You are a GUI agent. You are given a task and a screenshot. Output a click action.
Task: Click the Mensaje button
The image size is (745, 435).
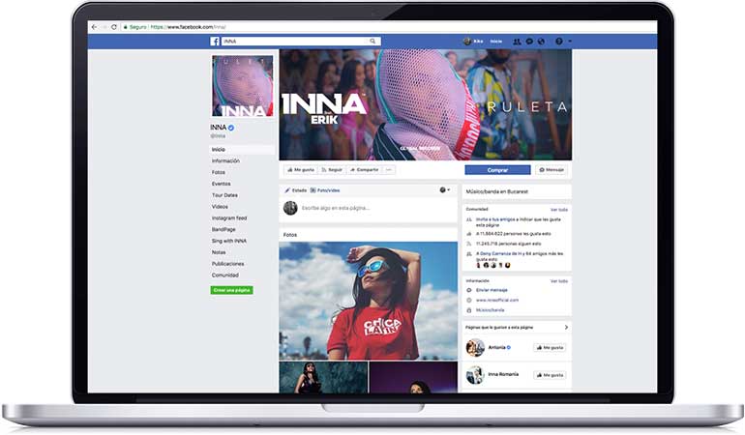coord(552,169)
